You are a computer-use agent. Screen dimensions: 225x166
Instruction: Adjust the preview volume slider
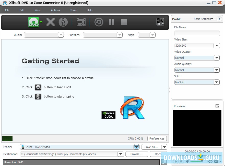tap(199, 161)
